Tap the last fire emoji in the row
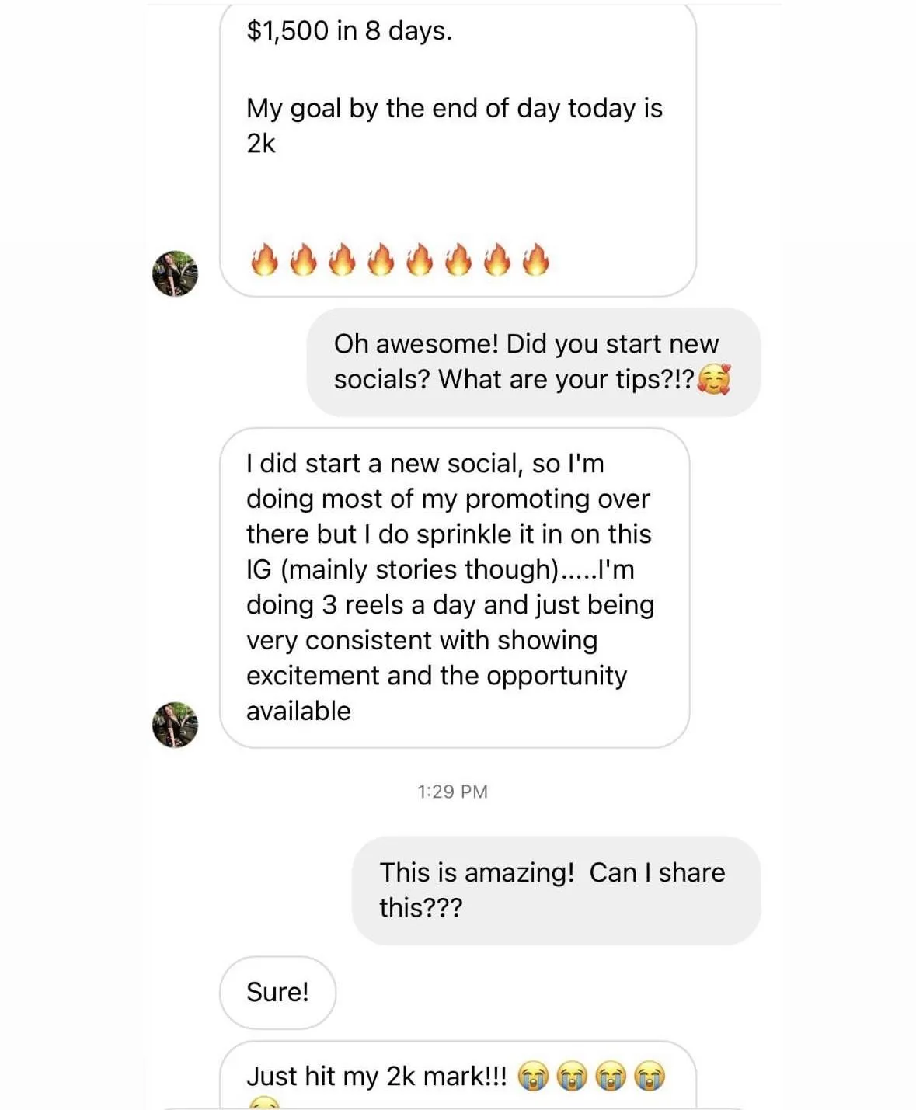916x1110 pixels. coord(536,259)
